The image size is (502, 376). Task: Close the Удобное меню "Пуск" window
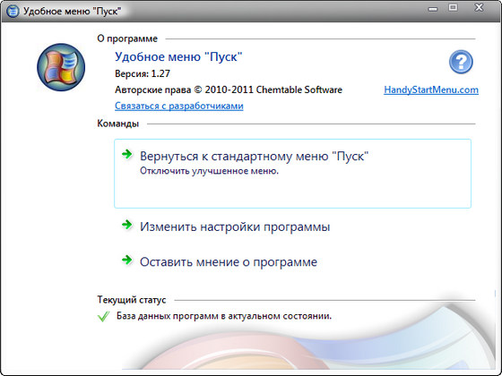pyautogui.click(x=479, y=7)
